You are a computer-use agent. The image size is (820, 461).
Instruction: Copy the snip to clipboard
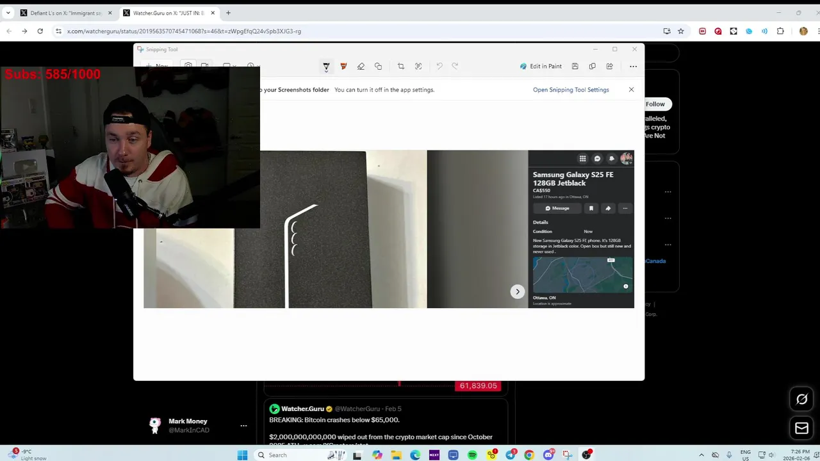[x=592, y=66]
